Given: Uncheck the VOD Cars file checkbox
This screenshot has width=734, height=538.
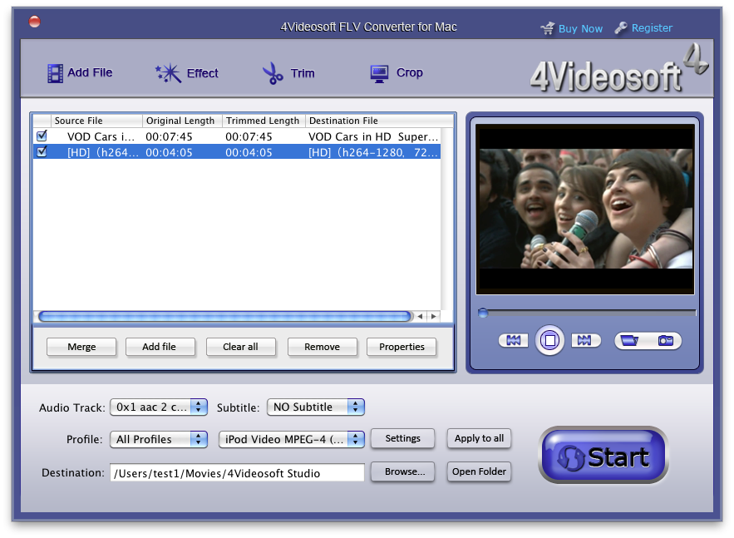Looking at the screenshot, I should [42, 136].
